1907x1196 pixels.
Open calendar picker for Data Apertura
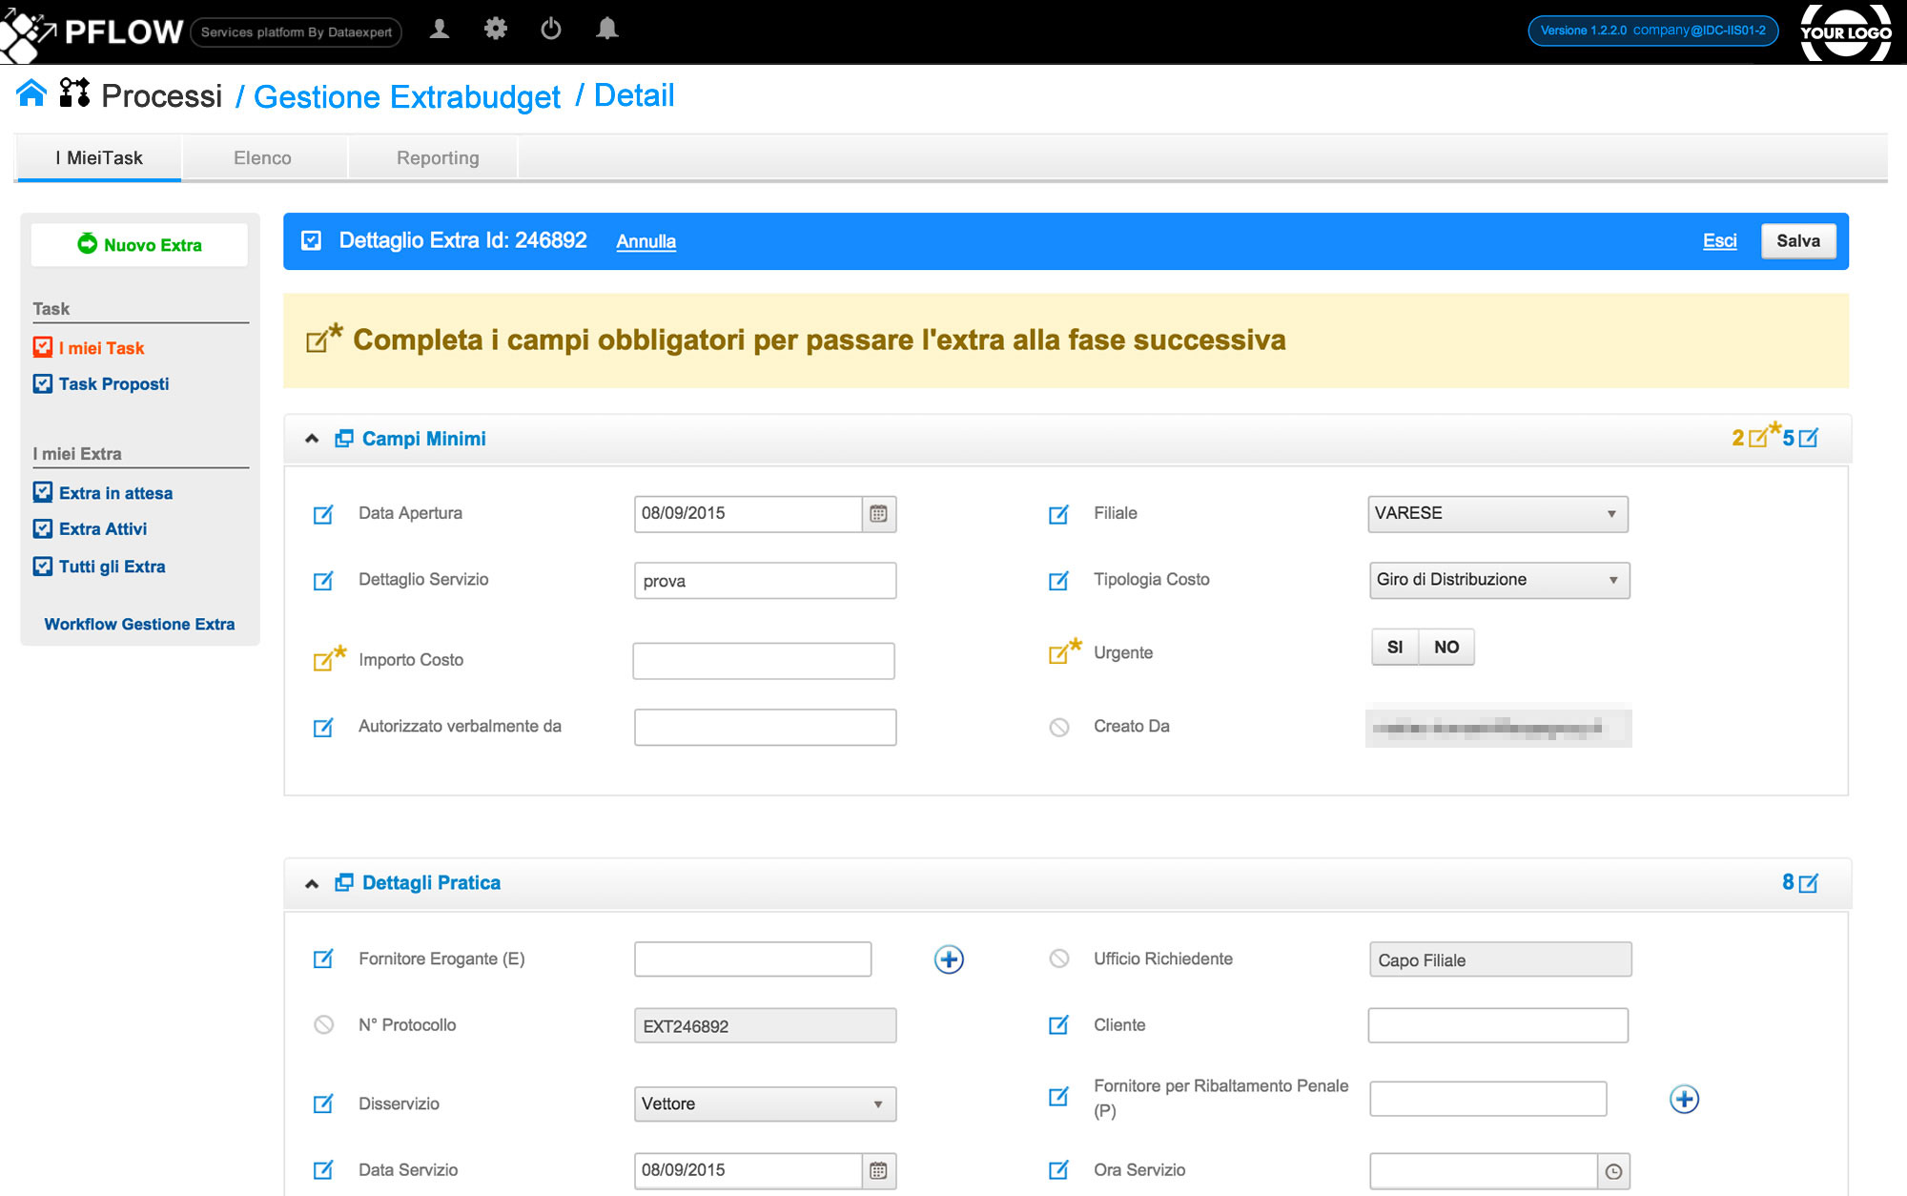coord(878,514)
